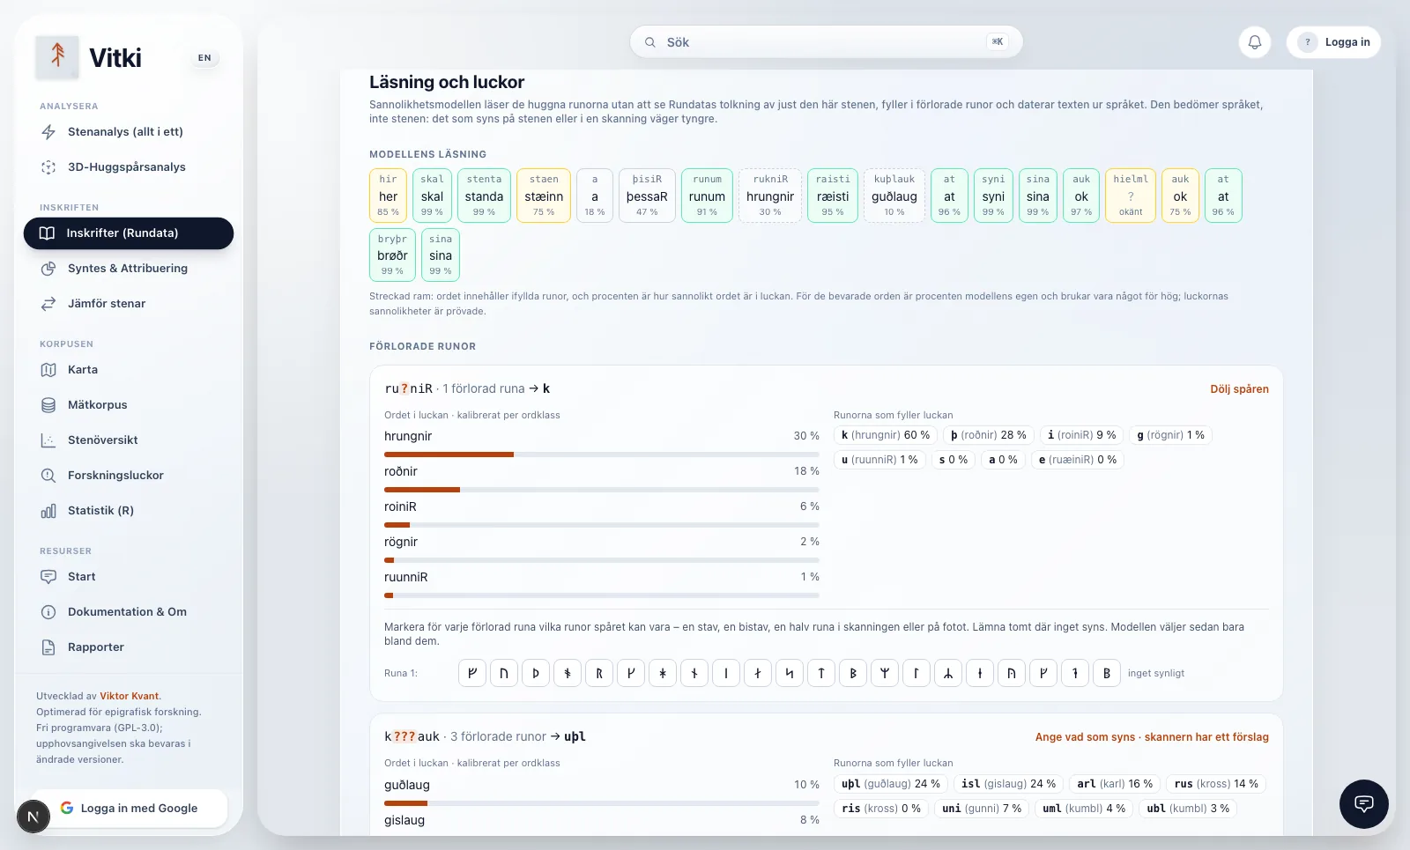Select Inskrifter (Rundata) sidebar item

click(x=129, y=233)
